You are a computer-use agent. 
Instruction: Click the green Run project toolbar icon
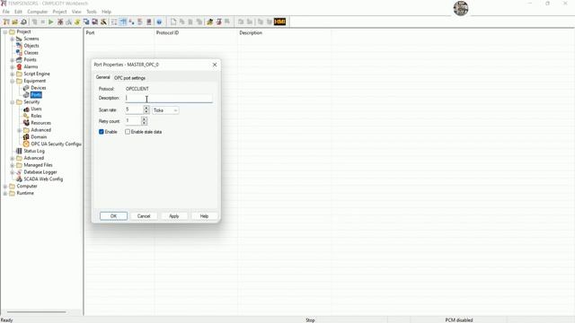[x=51, y=22]
